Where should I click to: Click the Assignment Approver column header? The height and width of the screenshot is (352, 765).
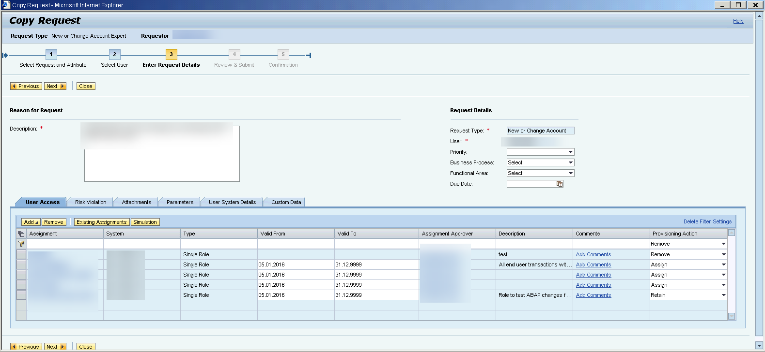tap(457, 234)
